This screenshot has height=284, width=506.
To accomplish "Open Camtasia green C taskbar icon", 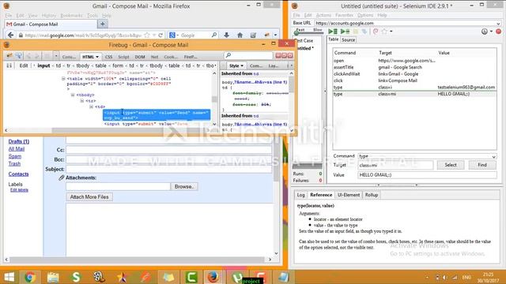I will 191,277.
